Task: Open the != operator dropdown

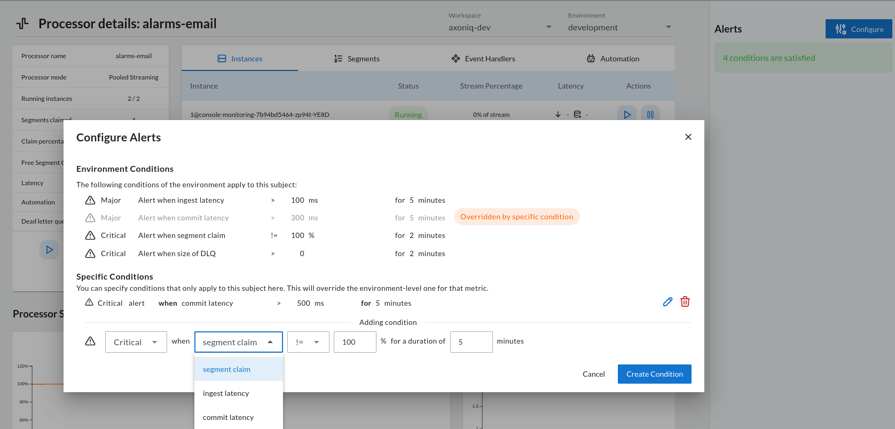Action: 308,342
